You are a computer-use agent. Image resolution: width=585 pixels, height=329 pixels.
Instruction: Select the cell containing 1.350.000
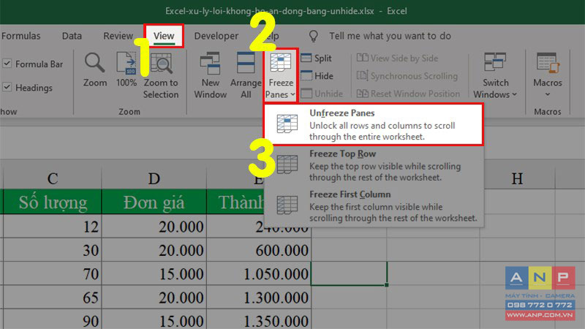[x=259, y=319]
